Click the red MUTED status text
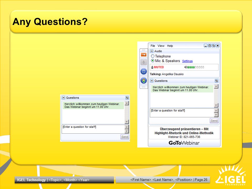 159,67
